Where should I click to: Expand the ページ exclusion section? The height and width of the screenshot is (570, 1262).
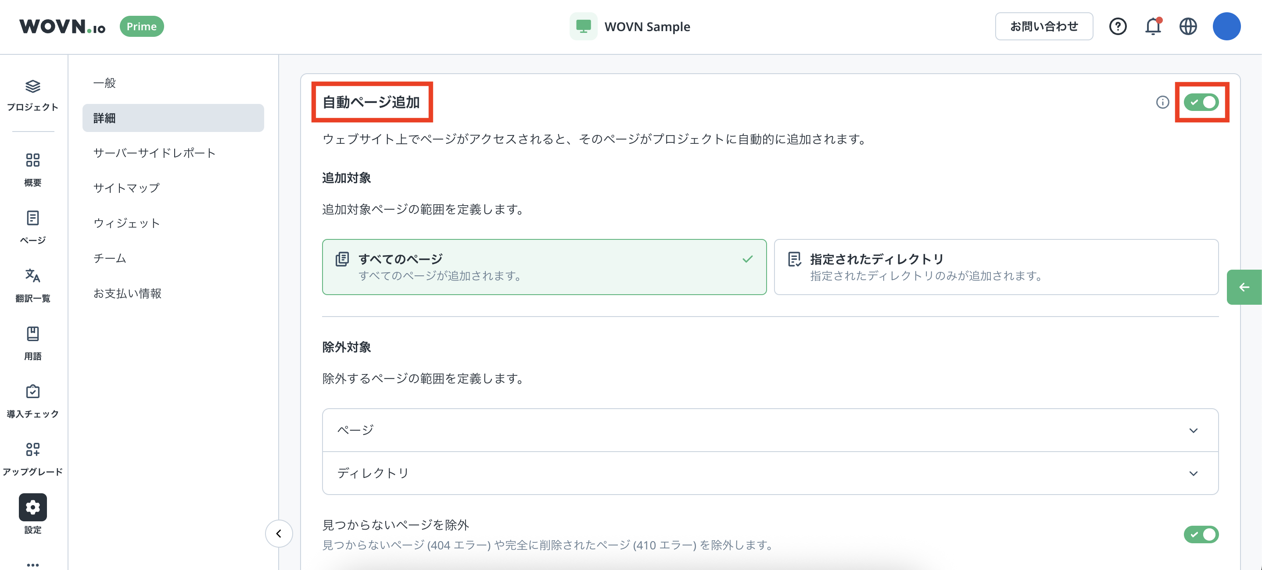(770, 430)
